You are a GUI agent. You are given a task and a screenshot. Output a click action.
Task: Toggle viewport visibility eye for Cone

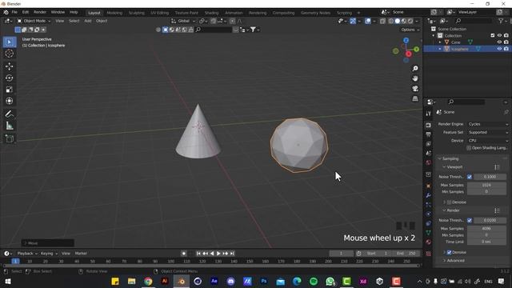[499, 42]
